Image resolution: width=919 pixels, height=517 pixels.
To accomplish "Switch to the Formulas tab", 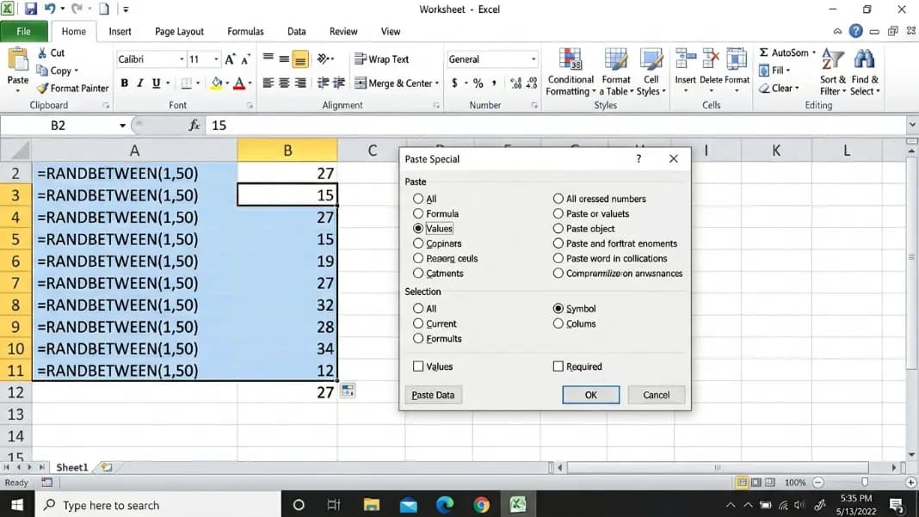I will click(x=245, y=32).
